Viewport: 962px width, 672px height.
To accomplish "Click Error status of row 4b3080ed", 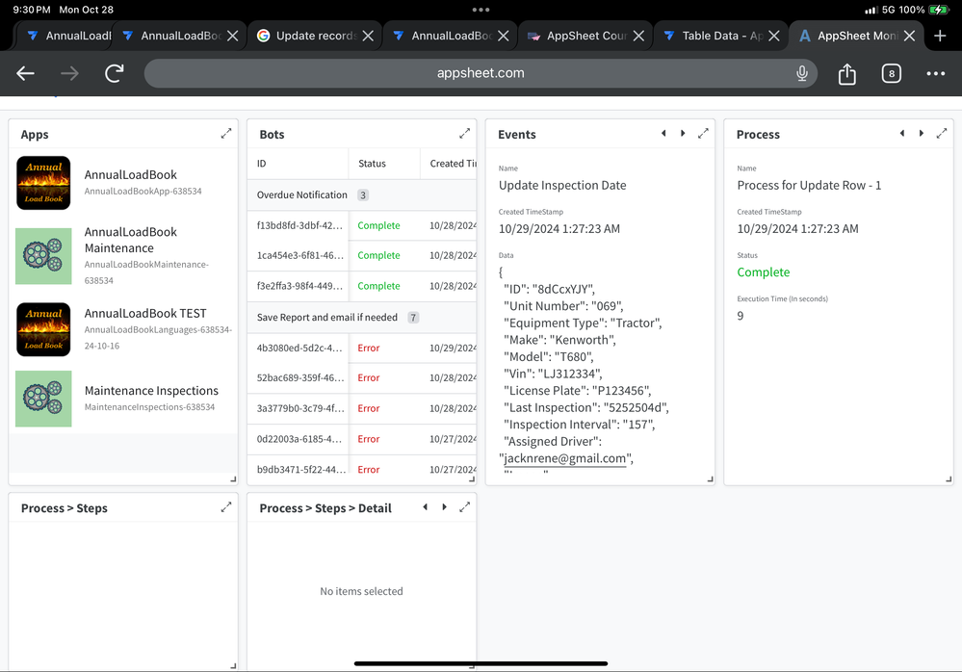I will point(369,348).
